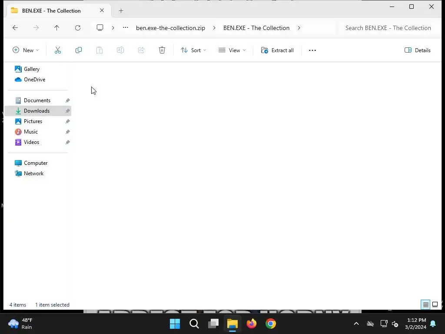Image resolution: width=445 pixels, height=334 pixels.
Task: Open the Windows Start menu
Action: point(175,324)
